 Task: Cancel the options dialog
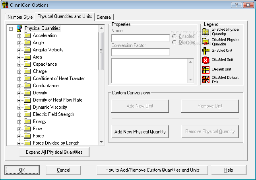[x=63, y=170]
